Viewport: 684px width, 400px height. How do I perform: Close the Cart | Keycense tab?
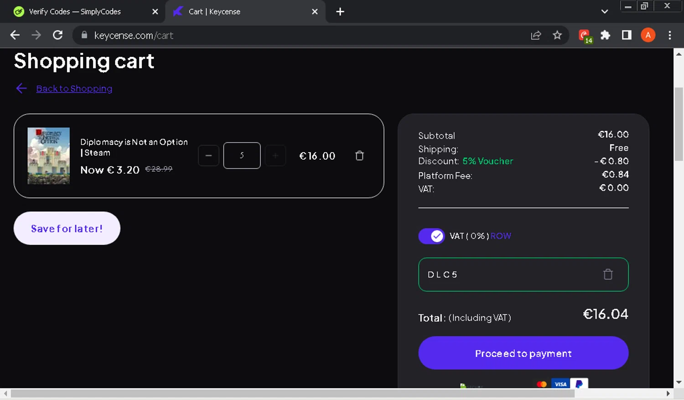(315, 12)
